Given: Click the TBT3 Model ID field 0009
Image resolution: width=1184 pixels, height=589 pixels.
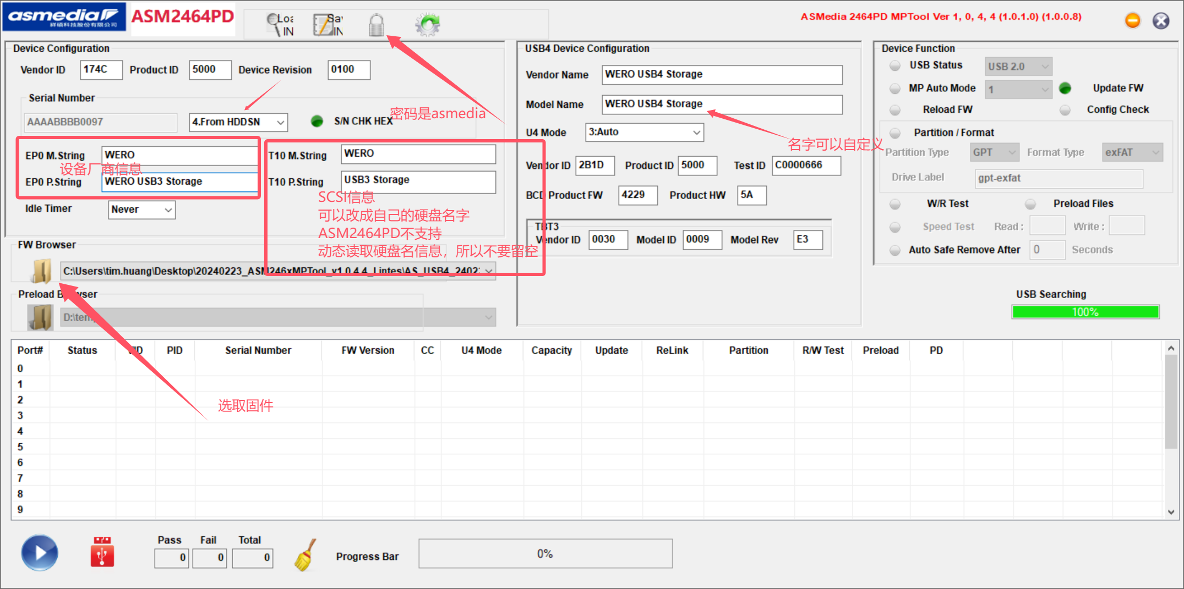Looking at the screenshot, I should pos(702,240).
